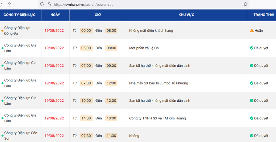Click the 19/08/2022 date in Đống Đa row
276x142 pixels.
[54, 31]
